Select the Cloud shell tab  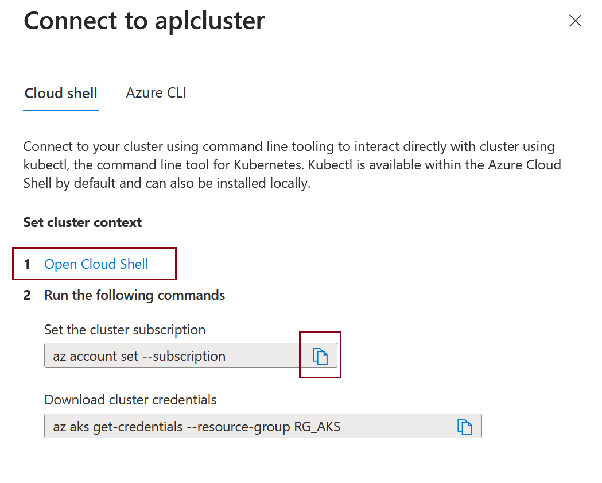click(60, 92)
